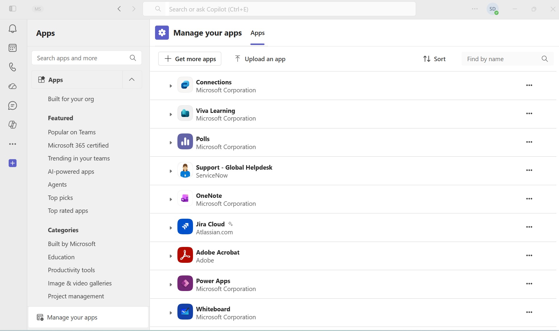Viewport: 559px width, 331px height.
Task: Expand the Viva Learning row
Action: 170,114
